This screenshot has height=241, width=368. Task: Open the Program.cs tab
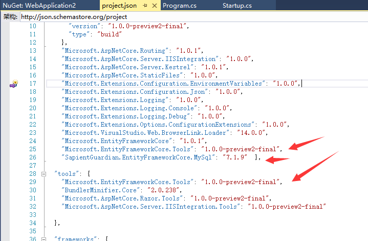click(180, 6)
